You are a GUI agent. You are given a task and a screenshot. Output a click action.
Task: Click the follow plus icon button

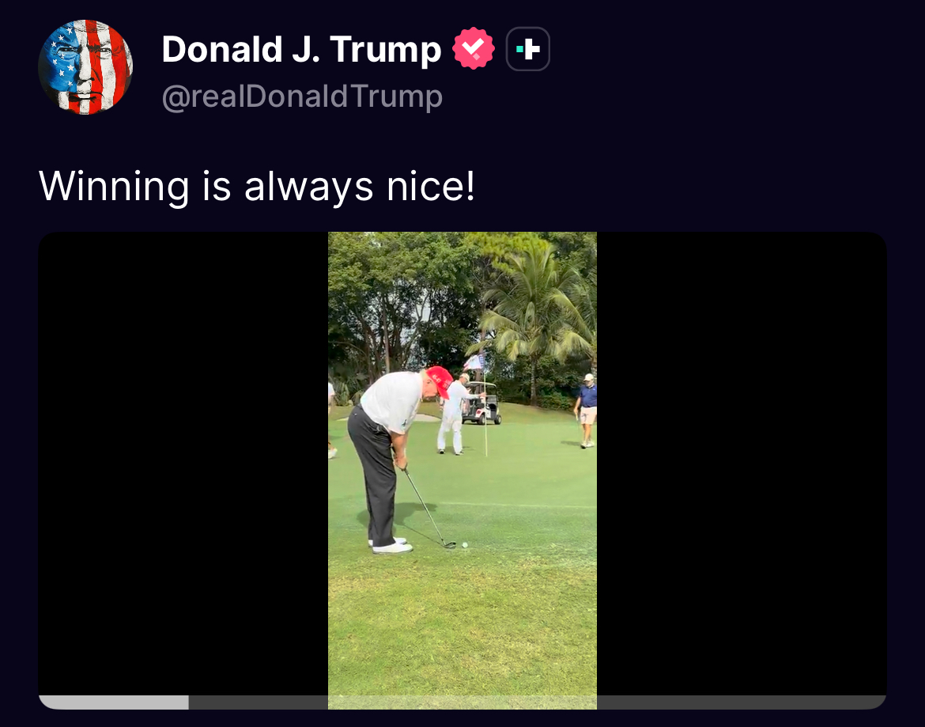(x=528, y=49)
